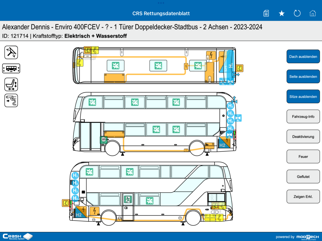The image size is (322, 241).
Task: Select the fuel nozzle icon in sidebar
Action: pos(11,100)
